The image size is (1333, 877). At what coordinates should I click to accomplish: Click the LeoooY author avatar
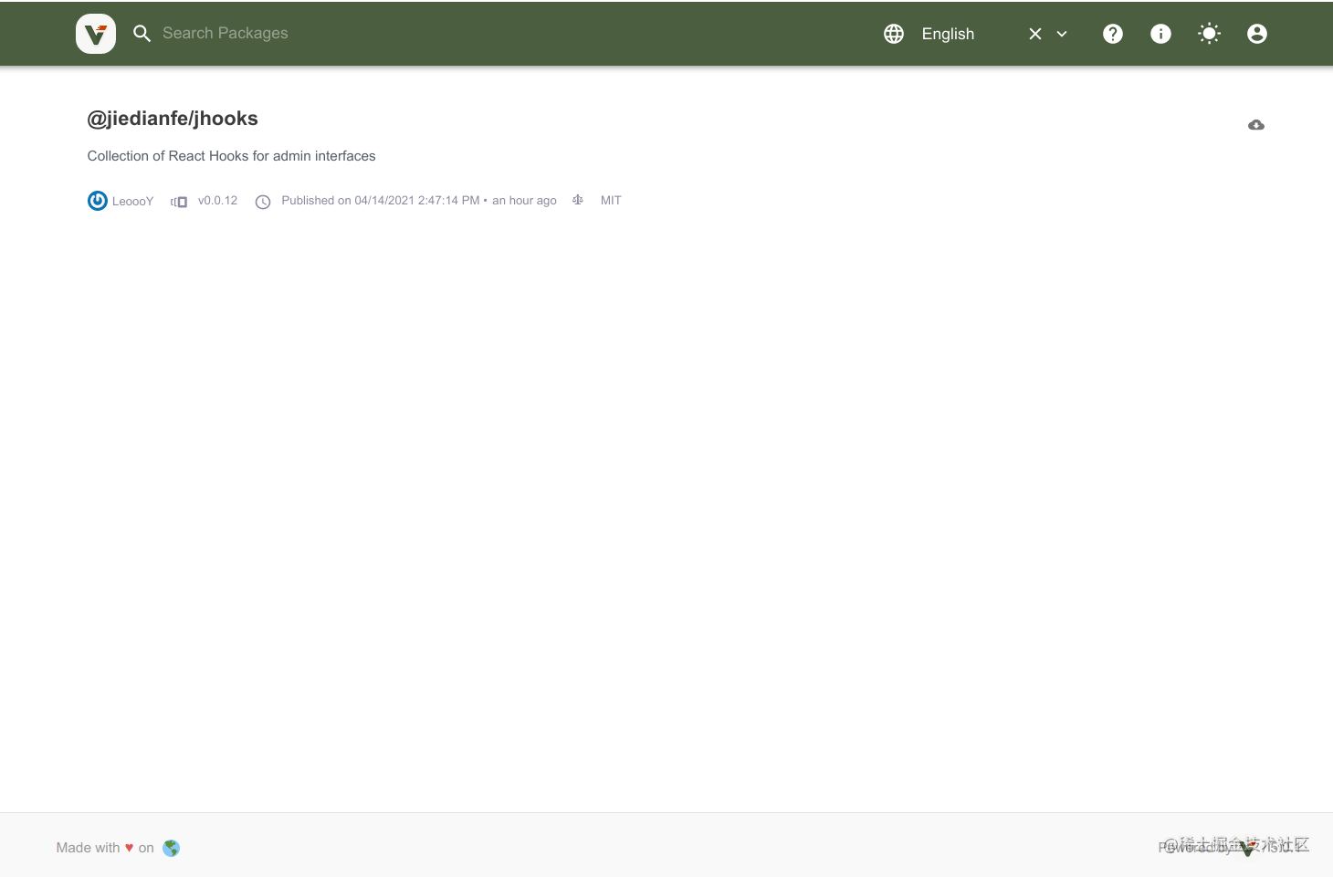pyautogui.click(x=98, y=201)
